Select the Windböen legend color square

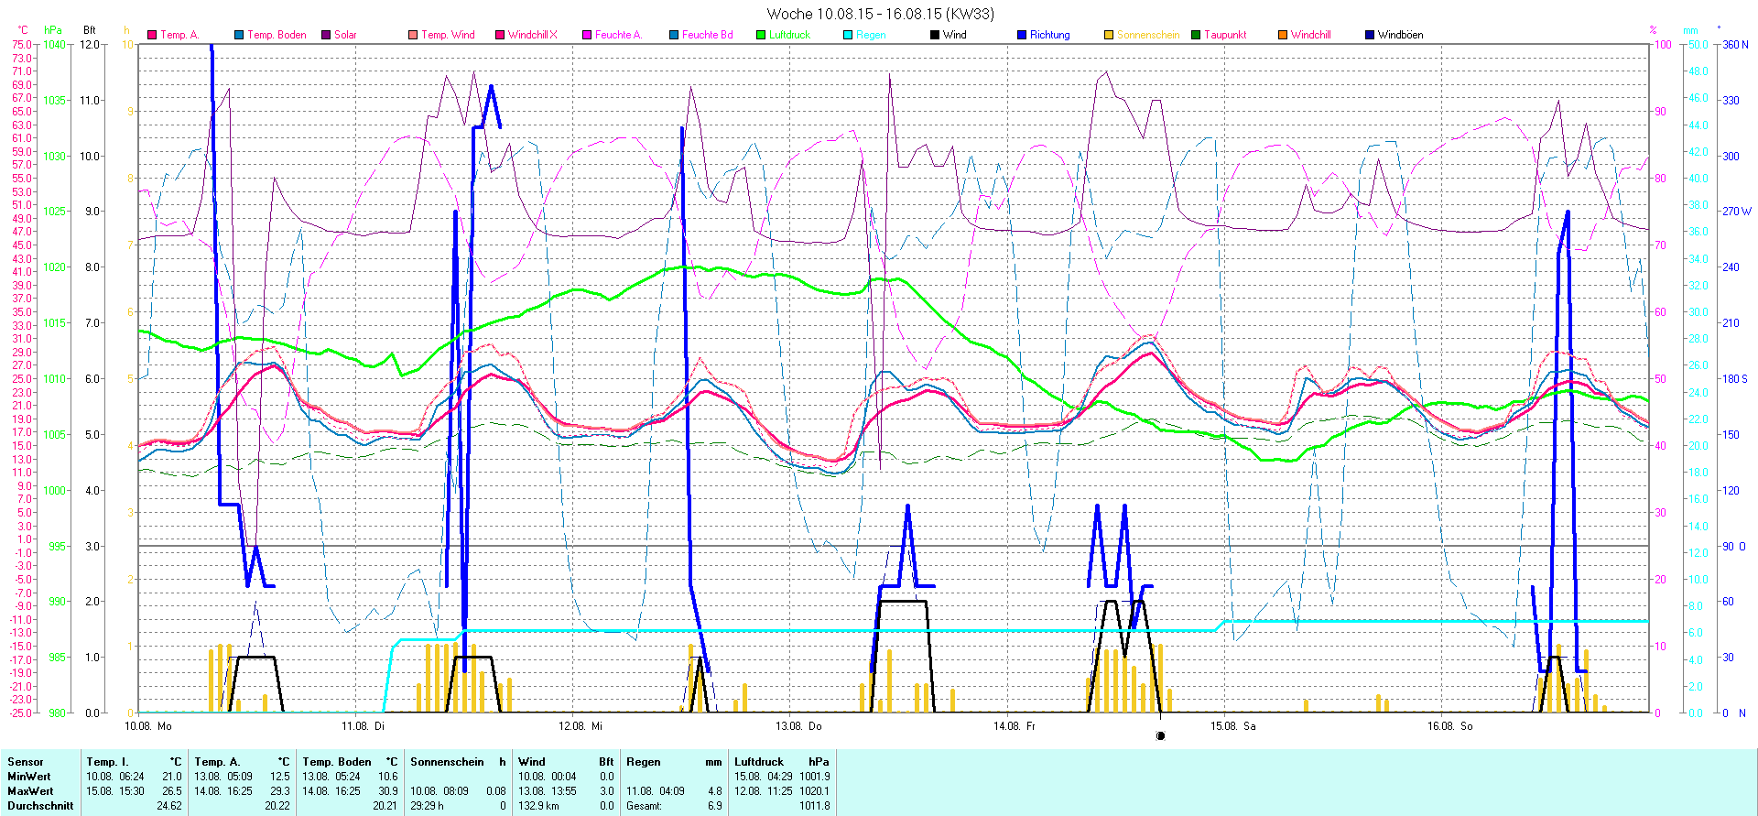1370,35
